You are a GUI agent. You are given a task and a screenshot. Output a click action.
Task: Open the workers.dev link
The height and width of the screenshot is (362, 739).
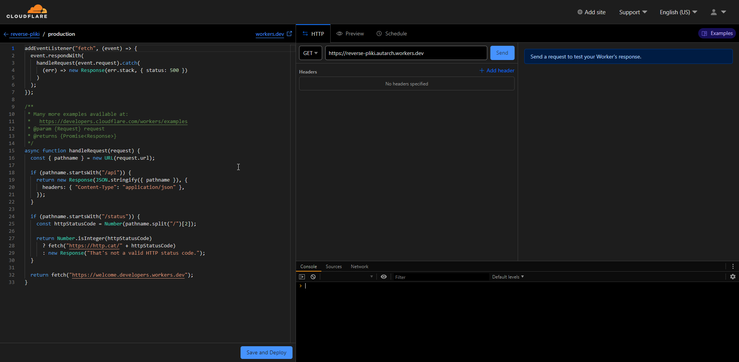(x=270, y=34)
